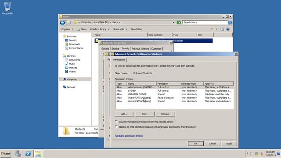Focus the Search Users field
The width and height of the screenshot is (281, 158).
coord(205,22)
